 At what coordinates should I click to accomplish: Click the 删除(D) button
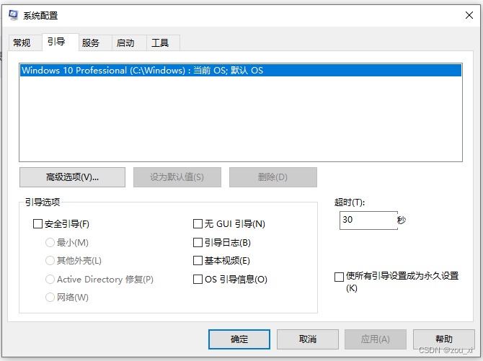[x=273, y=177]
